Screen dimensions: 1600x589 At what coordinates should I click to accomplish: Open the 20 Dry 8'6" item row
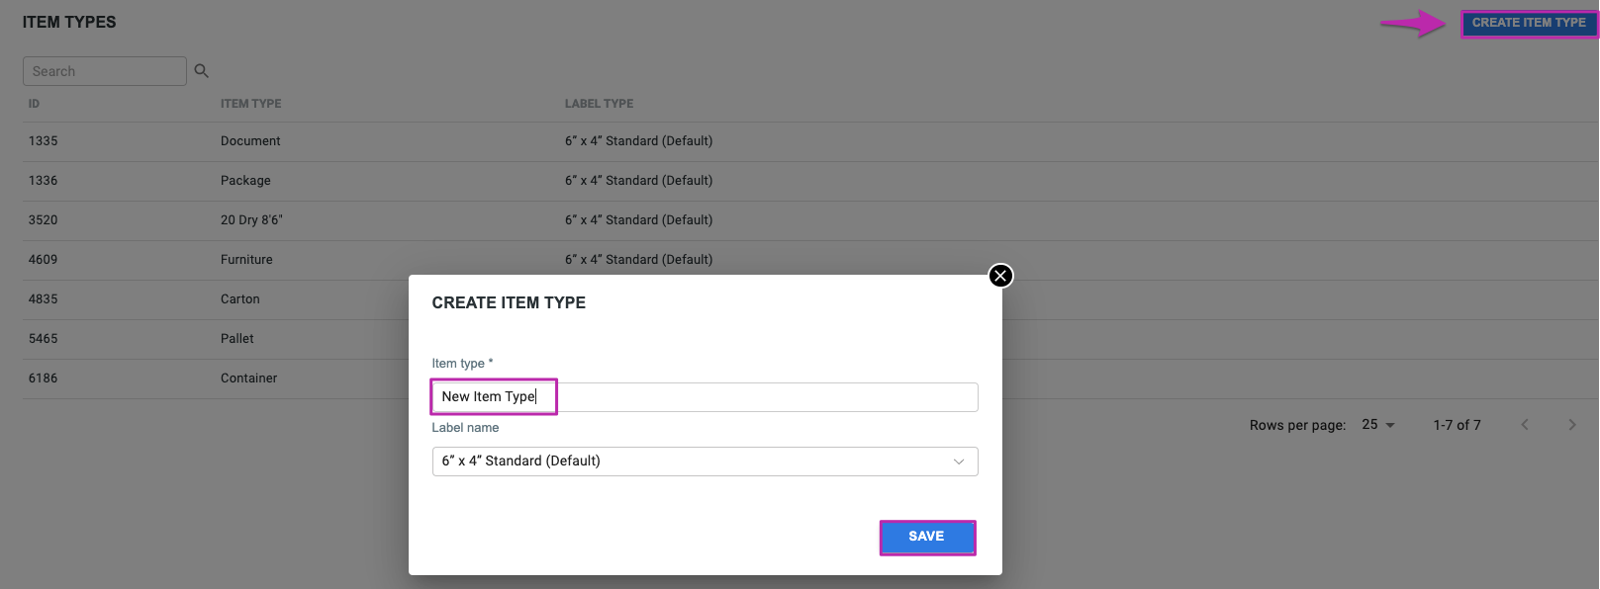pyautogui.click(x=811, y=220)
